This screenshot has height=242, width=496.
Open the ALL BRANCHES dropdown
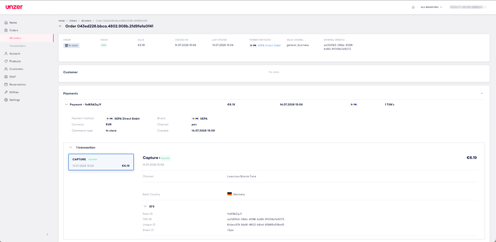(431, 7)
